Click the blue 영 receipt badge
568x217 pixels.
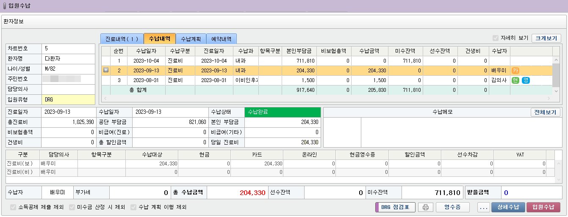(x=526, y=80)
